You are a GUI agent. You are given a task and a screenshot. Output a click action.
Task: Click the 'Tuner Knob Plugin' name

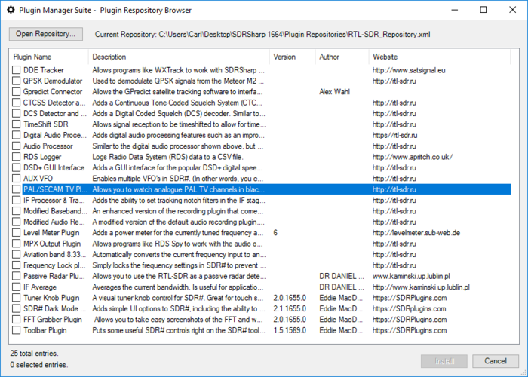click(x=51, y=298)
